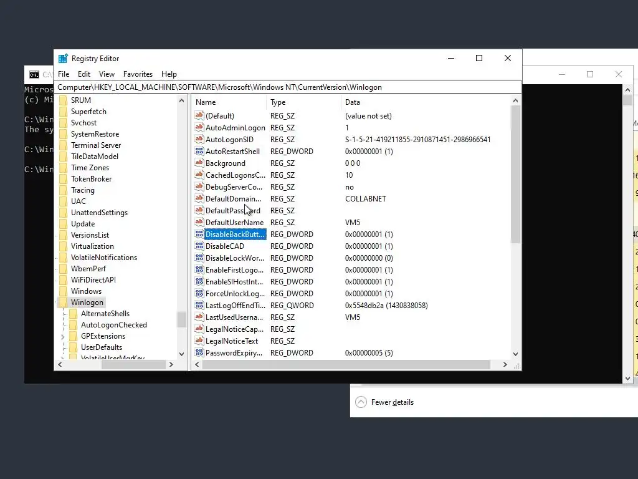Click the tree pane scroll down arrow
Viewport: 638px width, 479px height.
point(181,354)
